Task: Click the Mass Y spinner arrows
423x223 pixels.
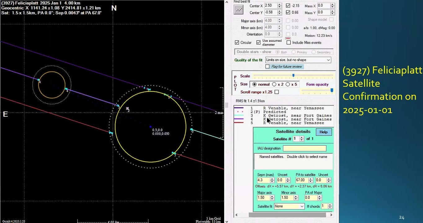Action: [x=333, y=12]
